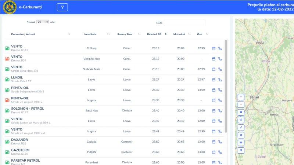The width and height of the screenshot is (294, 165).
Task: Open calendar for VENTO Vadul lui Isac
Action: (214, 59)
